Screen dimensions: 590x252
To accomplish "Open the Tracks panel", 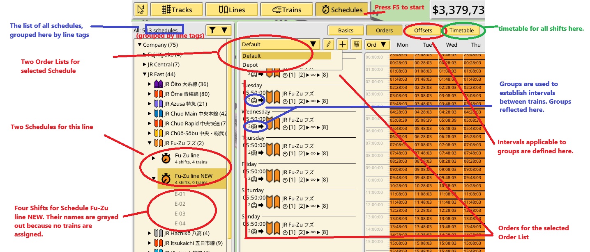I will click(177, 9).
